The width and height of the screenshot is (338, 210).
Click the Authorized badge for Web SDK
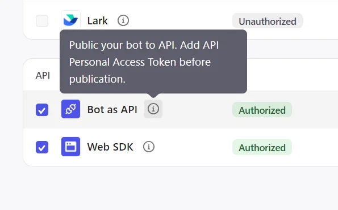coord(262,147)
